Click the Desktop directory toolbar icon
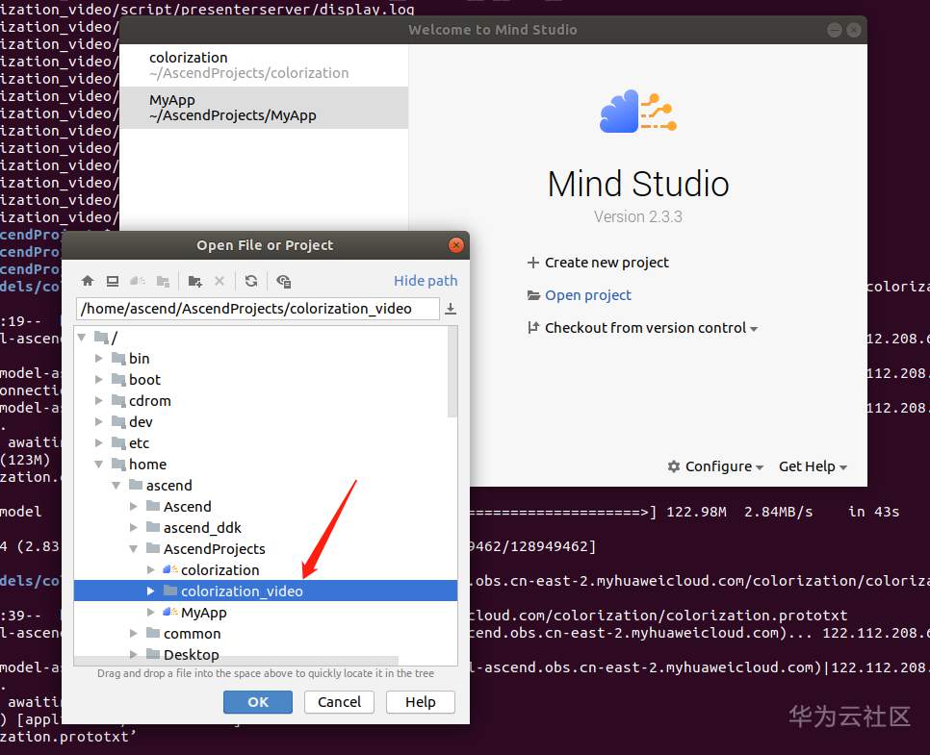 pyautogui.click(x=112, y=281)
